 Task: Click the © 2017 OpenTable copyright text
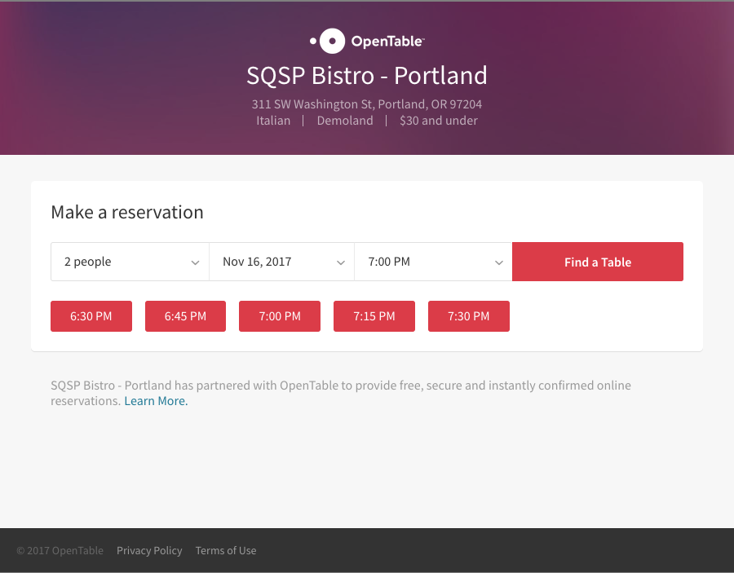coord(60,551)
